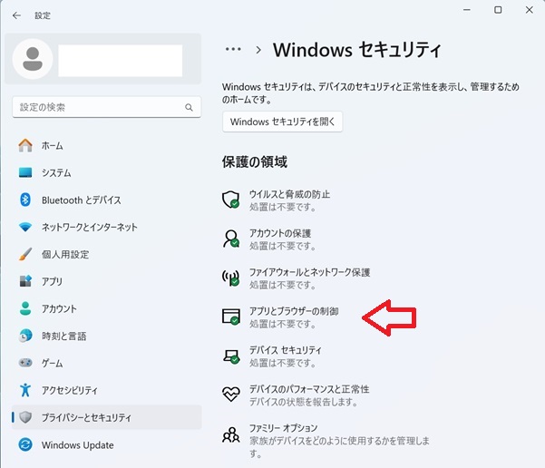
Task: Click the アカウント person icon
Action: point(25,308)
